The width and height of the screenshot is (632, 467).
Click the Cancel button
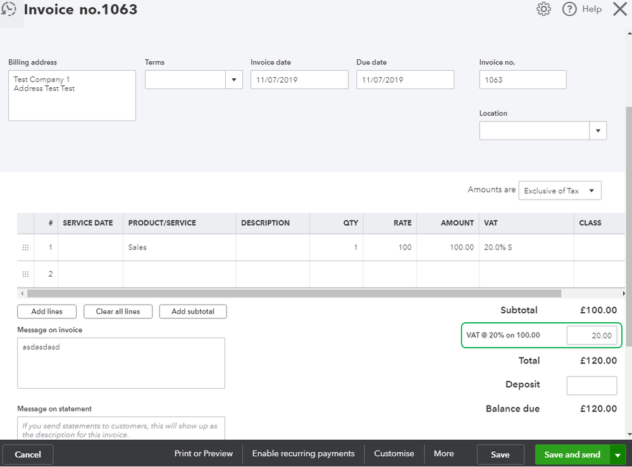click(x=28, y=454)
